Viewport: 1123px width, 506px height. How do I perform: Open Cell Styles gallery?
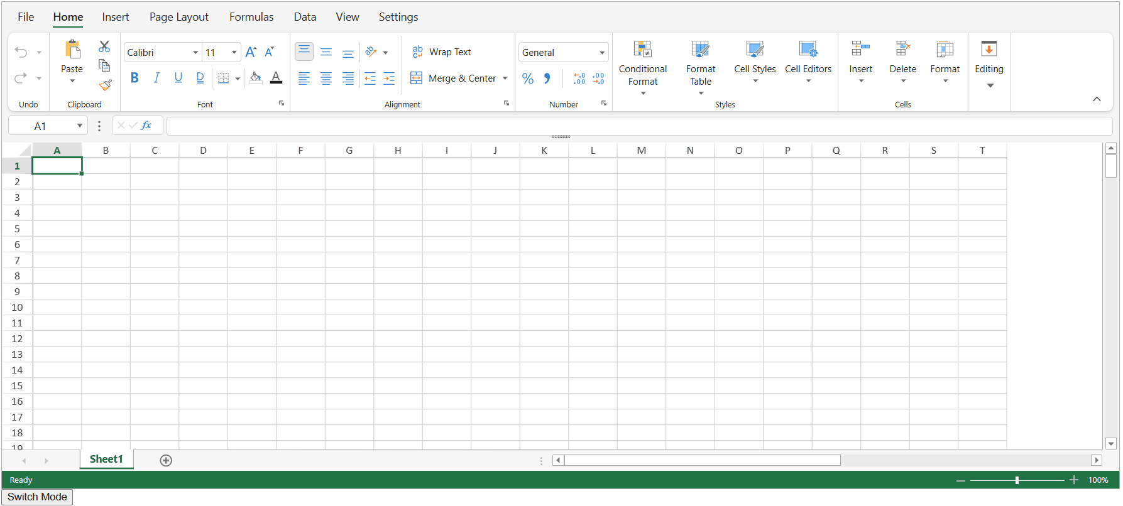[755, 62]
